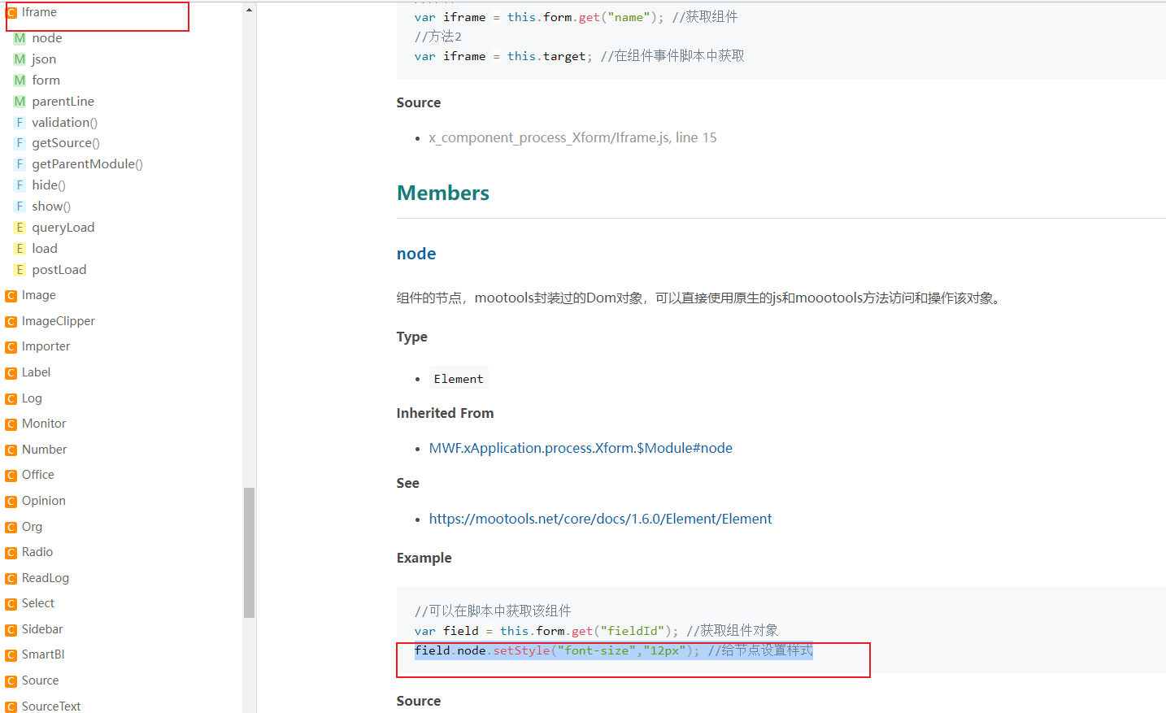Click the class icon beside Iframe

point(11,13)
